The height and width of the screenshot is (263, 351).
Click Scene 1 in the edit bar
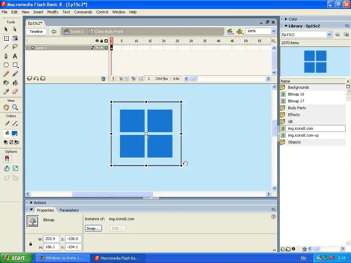74,32
